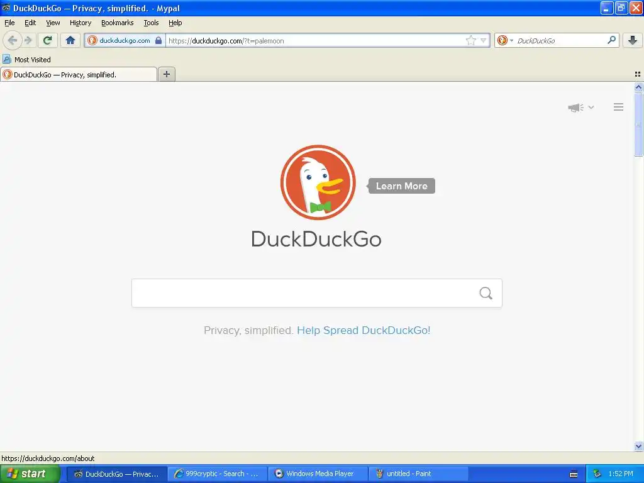Click the network tray icon near clock
Image resolution: width=644 pixels, height=483 pixels.
(597, 474)
